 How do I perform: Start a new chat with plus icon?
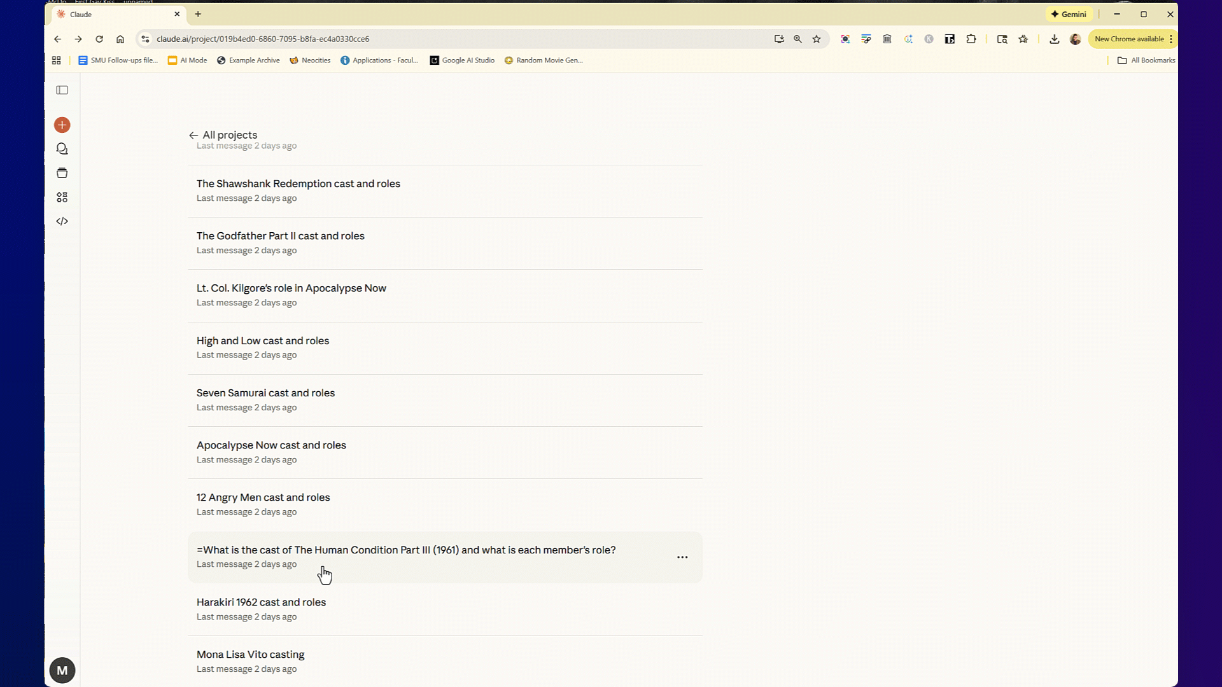click(62, 125)
